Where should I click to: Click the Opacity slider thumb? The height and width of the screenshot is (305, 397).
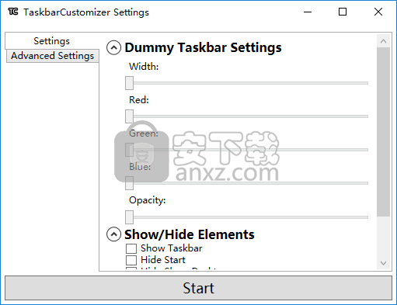[129, 217]
